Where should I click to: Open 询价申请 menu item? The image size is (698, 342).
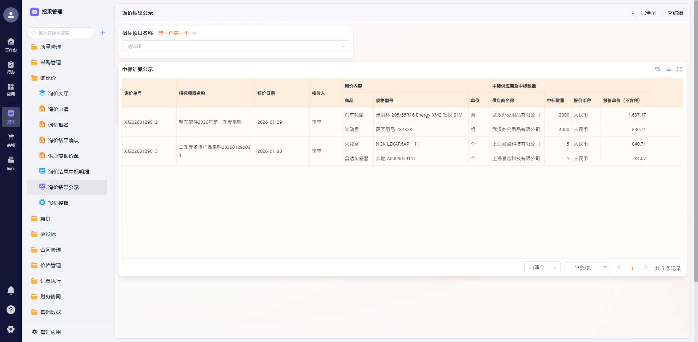[x=67, y=109]
